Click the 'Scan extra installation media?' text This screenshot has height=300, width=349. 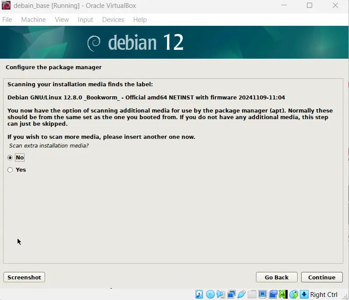pyautogui.click(x=49, y=146)
